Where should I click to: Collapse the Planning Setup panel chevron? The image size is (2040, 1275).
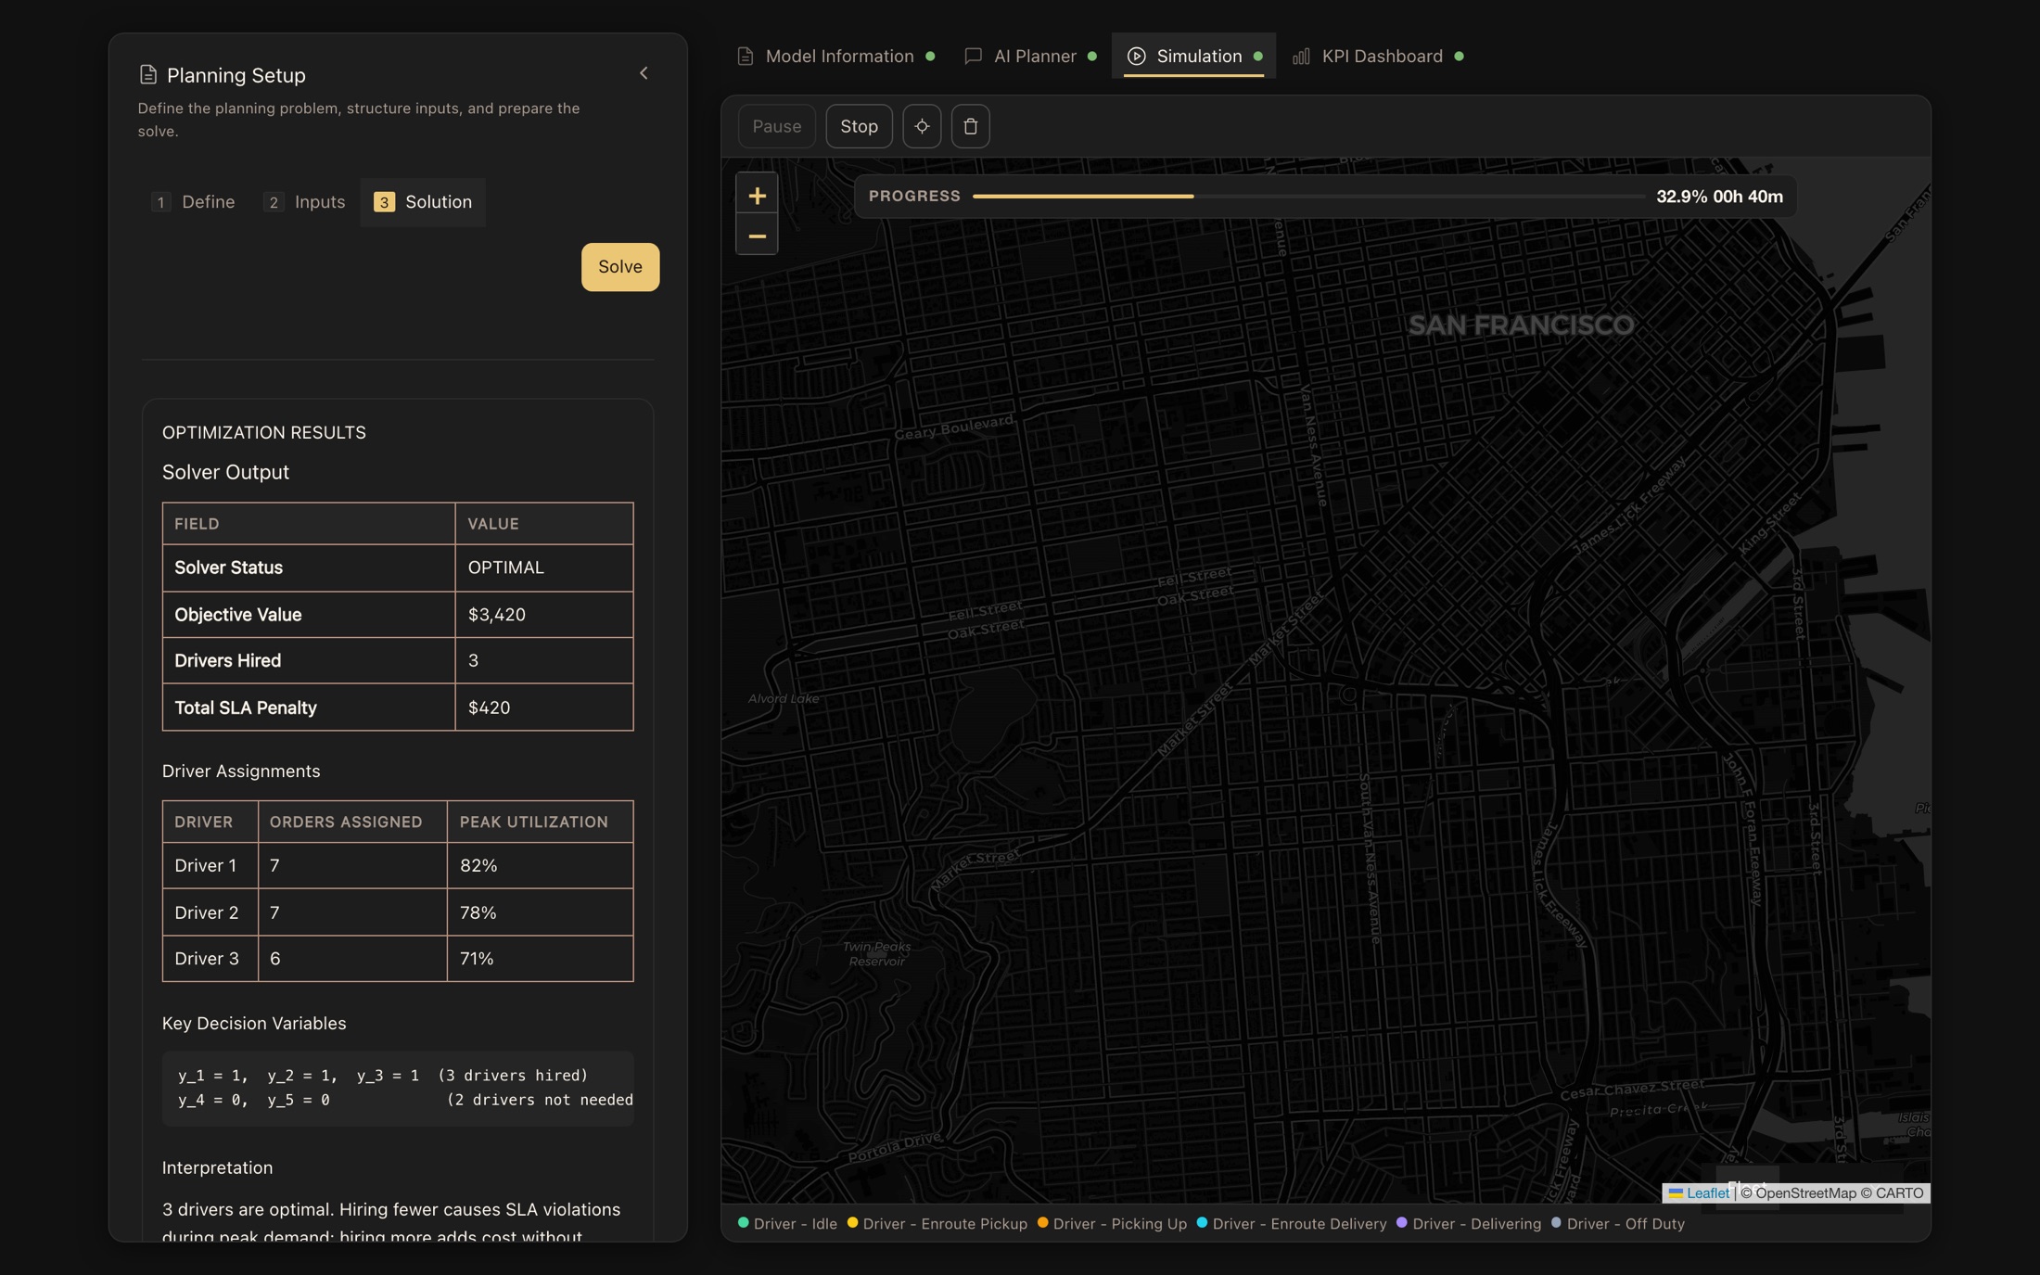pyautogui.click(x=644, y=73)
